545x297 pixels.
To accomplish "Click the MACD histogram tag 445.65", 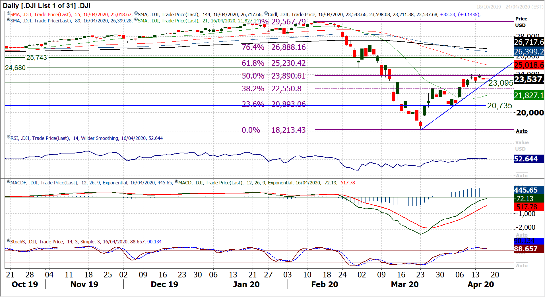I will click(529, 190).
